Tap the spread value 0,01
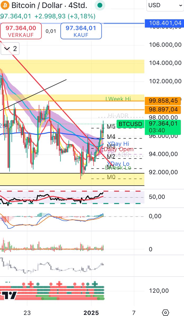184x316 pixels. point(51,31)
